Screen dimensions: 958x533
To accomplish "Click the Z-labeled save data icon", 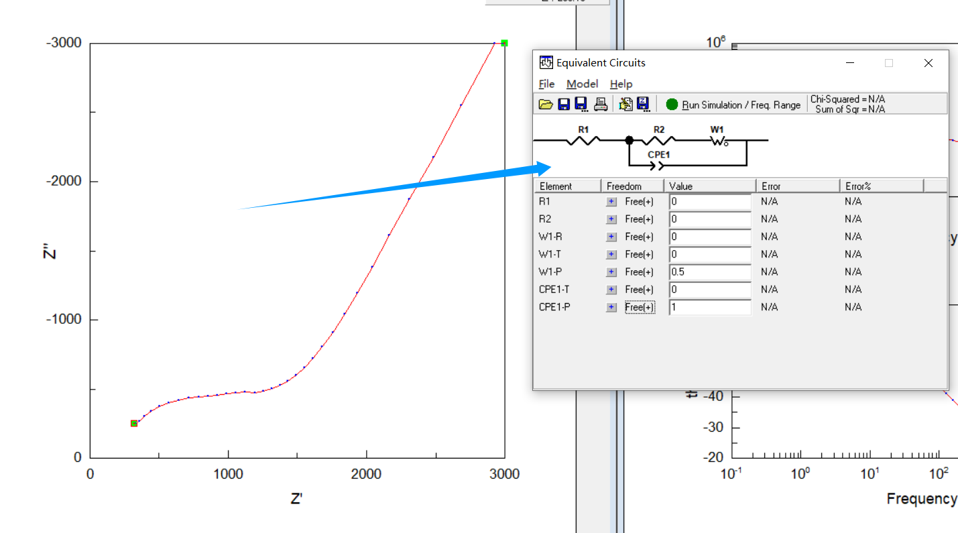I will point(643,104).
